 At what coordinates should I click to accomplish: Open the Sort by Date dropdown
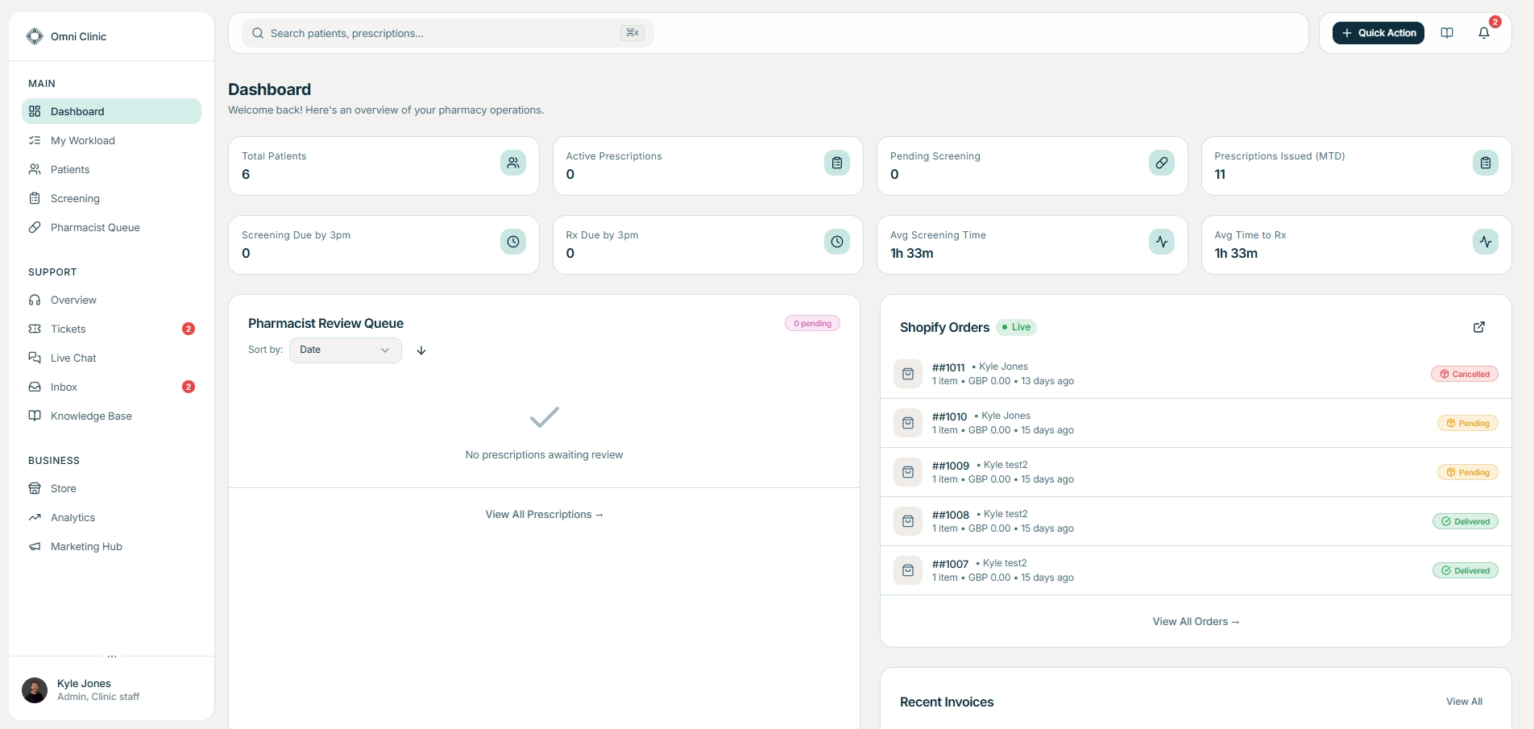(x=345, y=350)
